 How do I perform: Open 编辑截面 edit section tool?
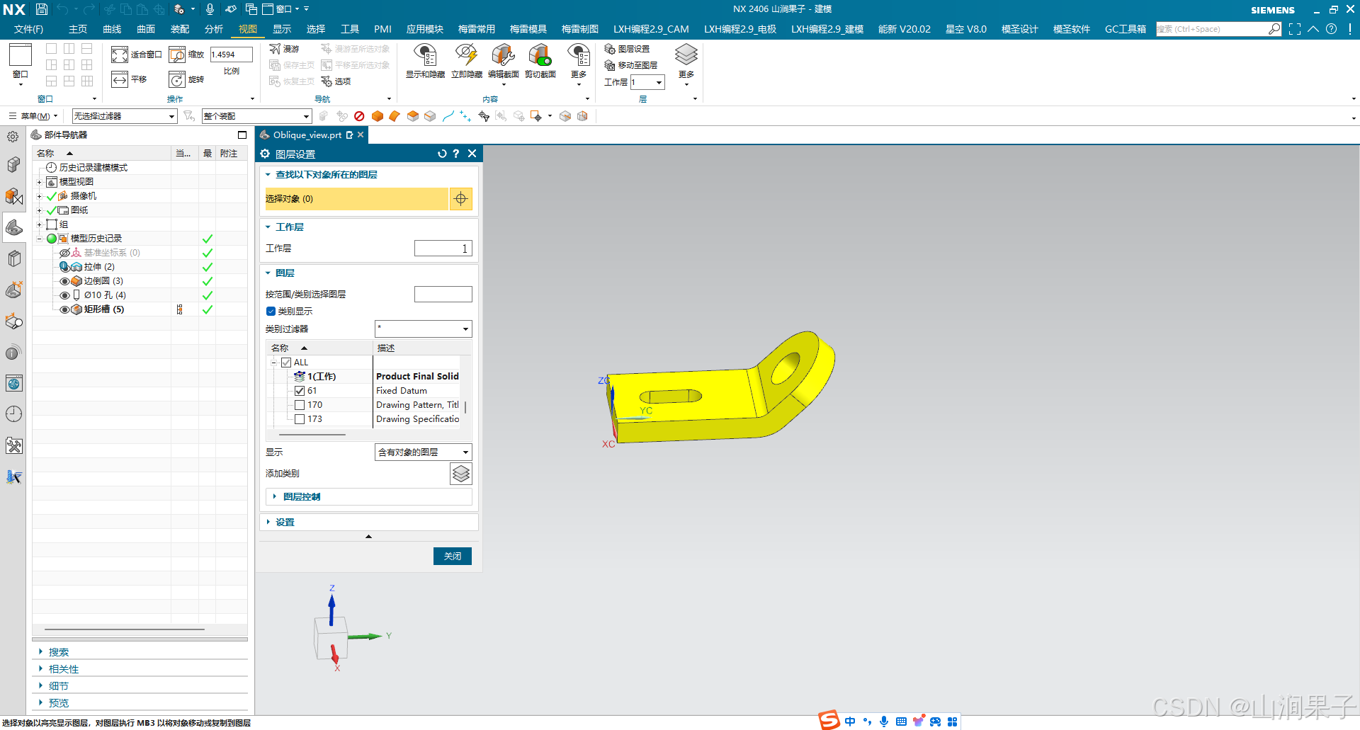pyautogui.click(x=503, y=61)
